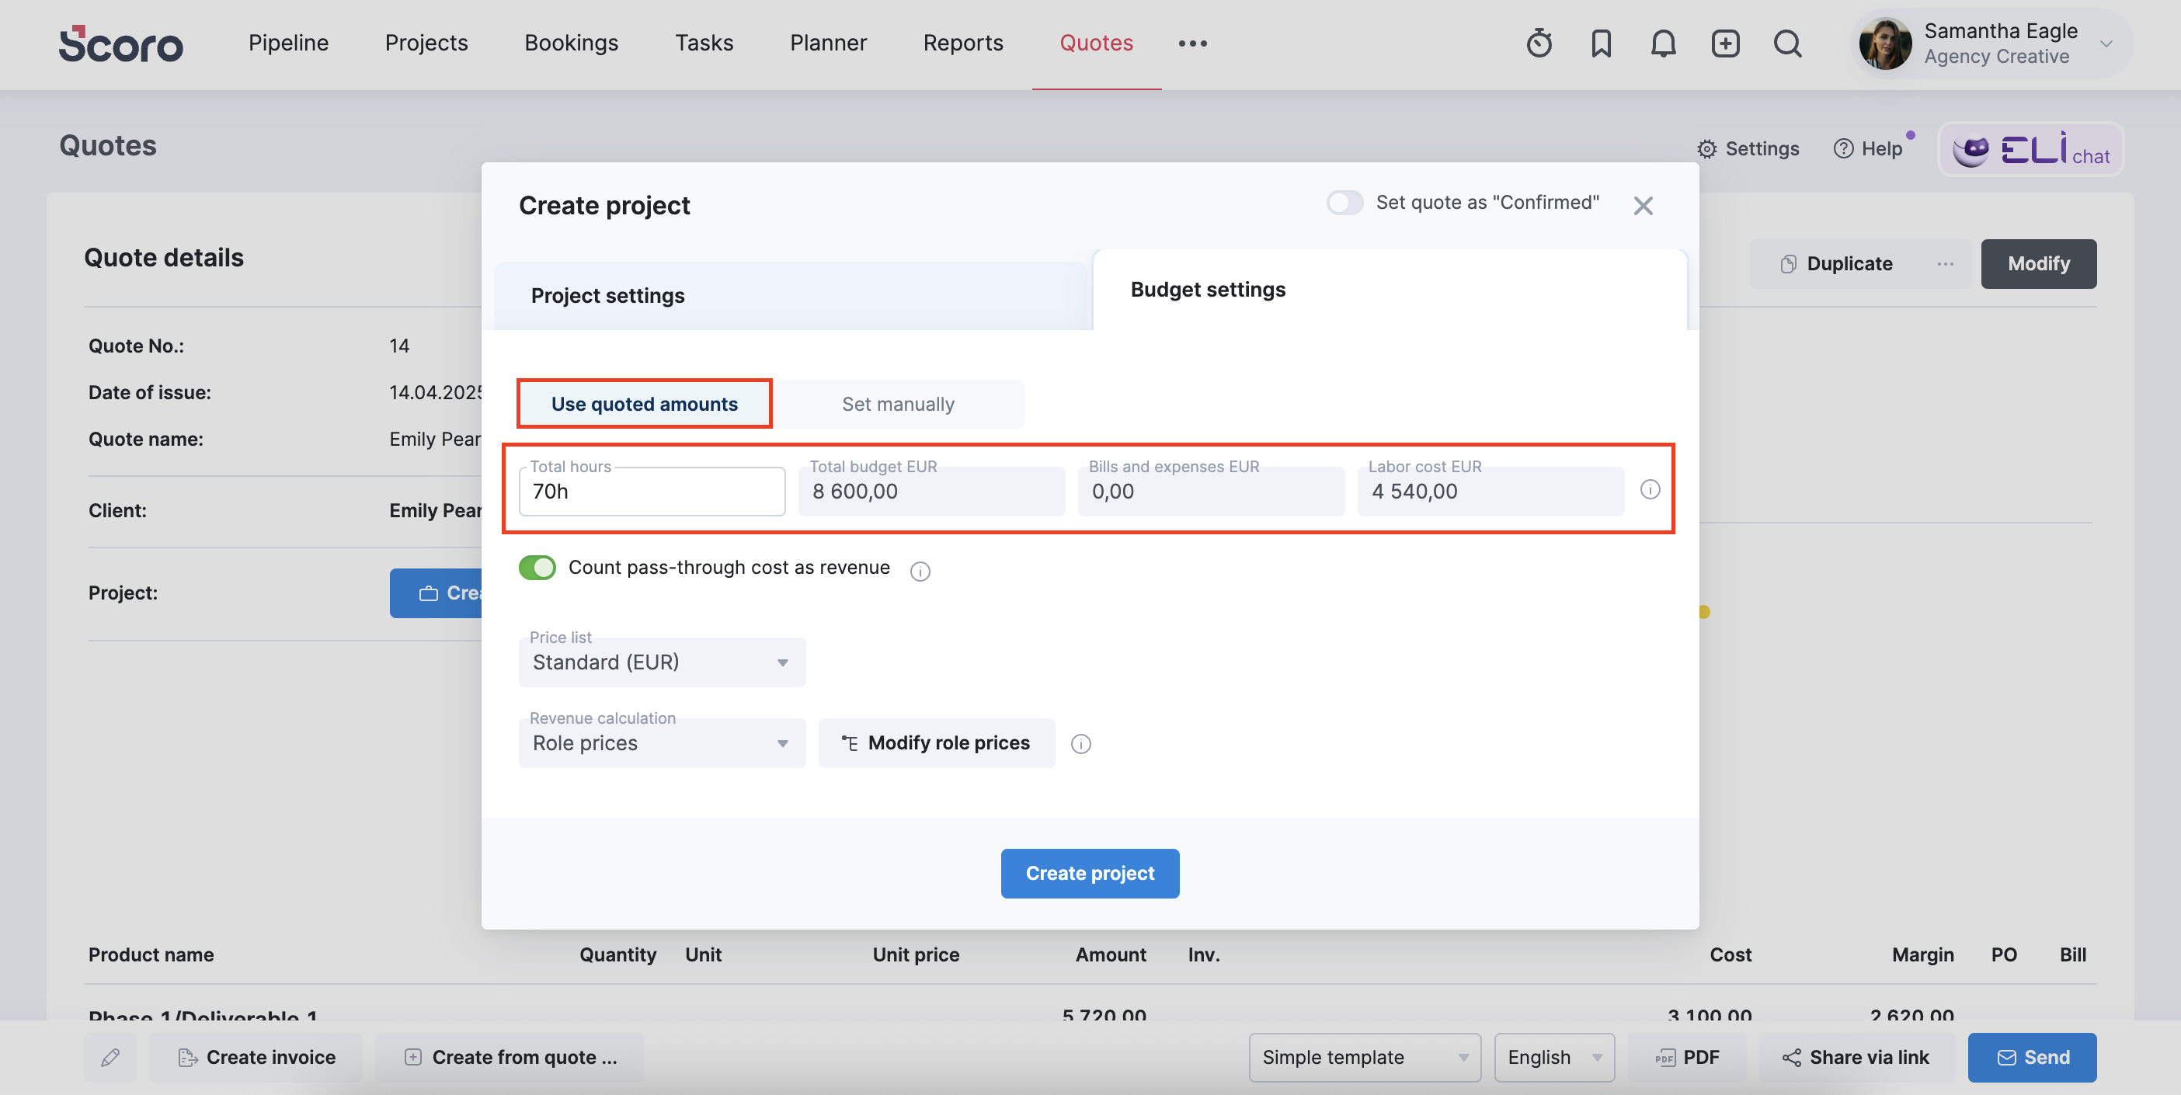Open Settings gear on Quotes page
The height and width of the screenshot is (1095, 2181).
1748,149
